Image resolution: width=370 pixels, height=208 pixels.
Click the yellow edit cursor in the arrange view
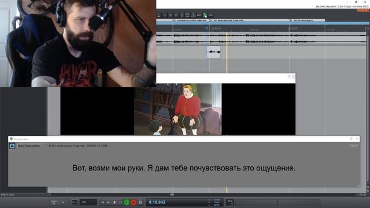point(227,53)
